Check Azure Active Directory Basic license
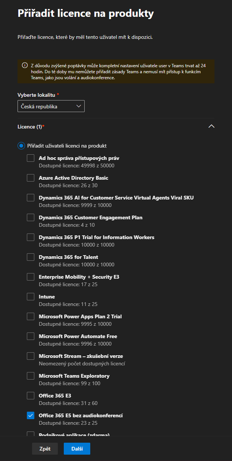The image size is (232, 461). point(31,178)
